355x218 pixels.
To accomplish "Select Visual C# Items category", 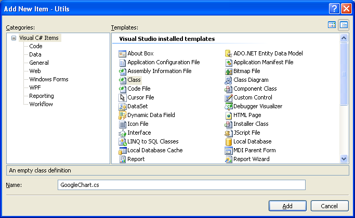I will (39, 38).
